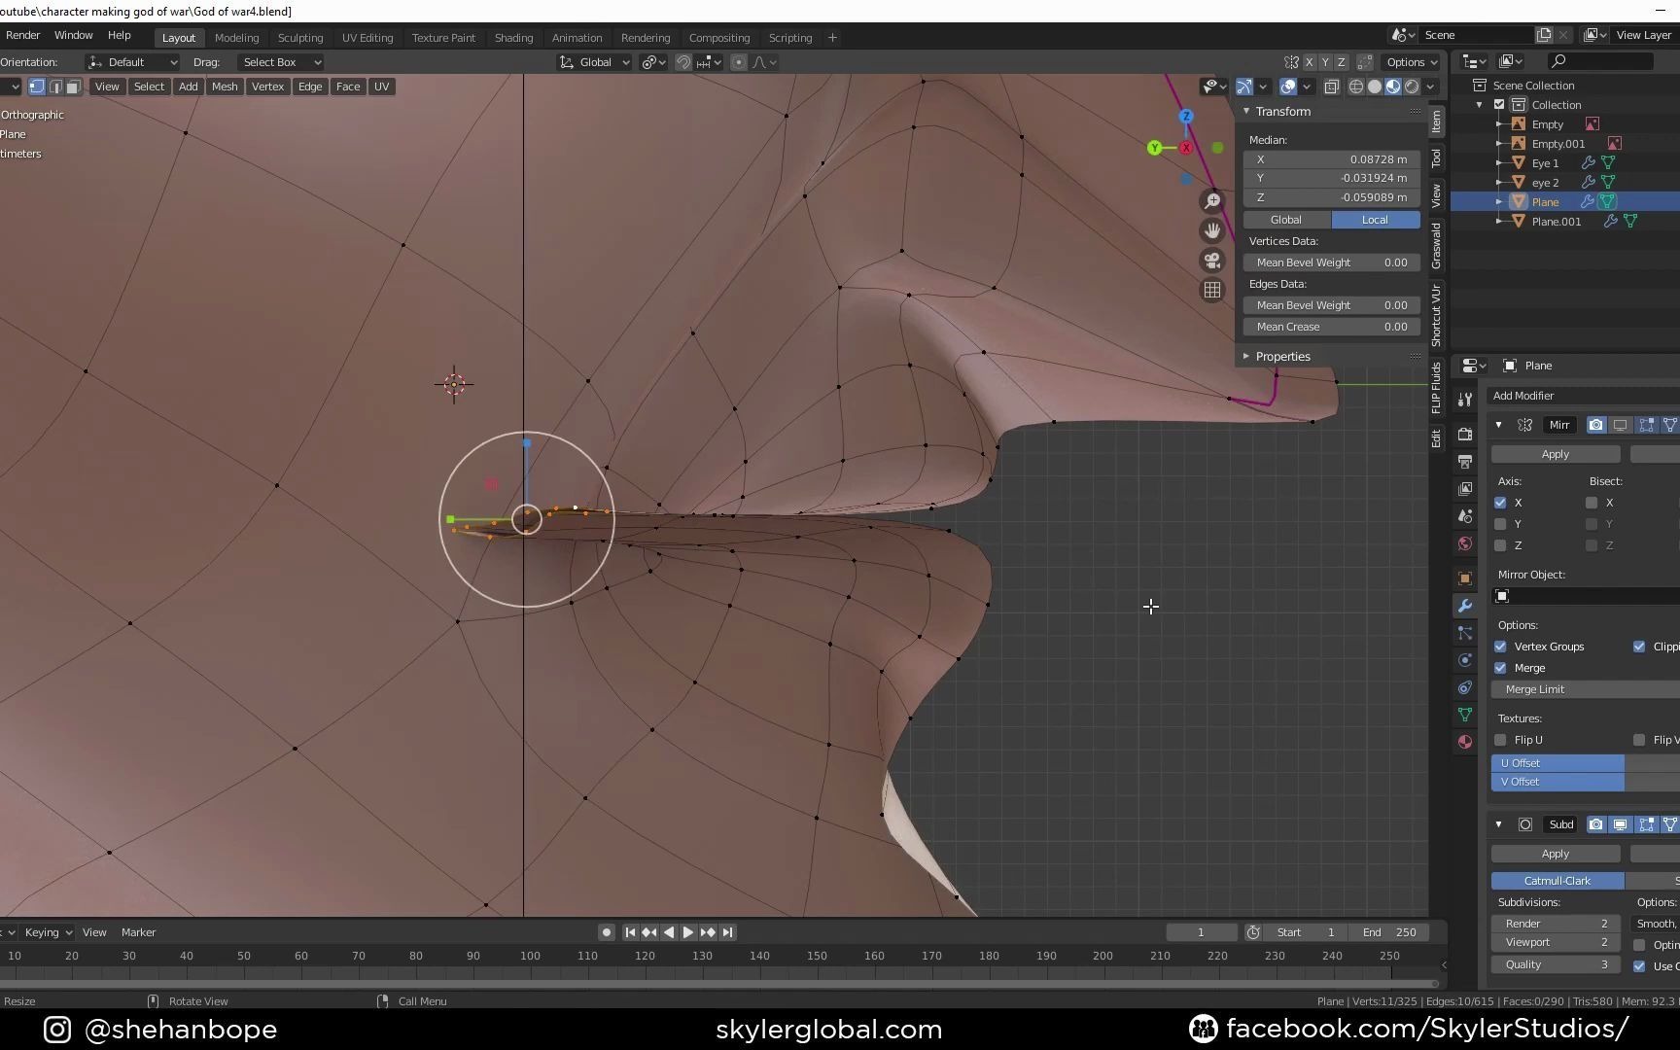
Task: Switch viewport to Rendered shading mode
Action: click(x=1412, y=86)
